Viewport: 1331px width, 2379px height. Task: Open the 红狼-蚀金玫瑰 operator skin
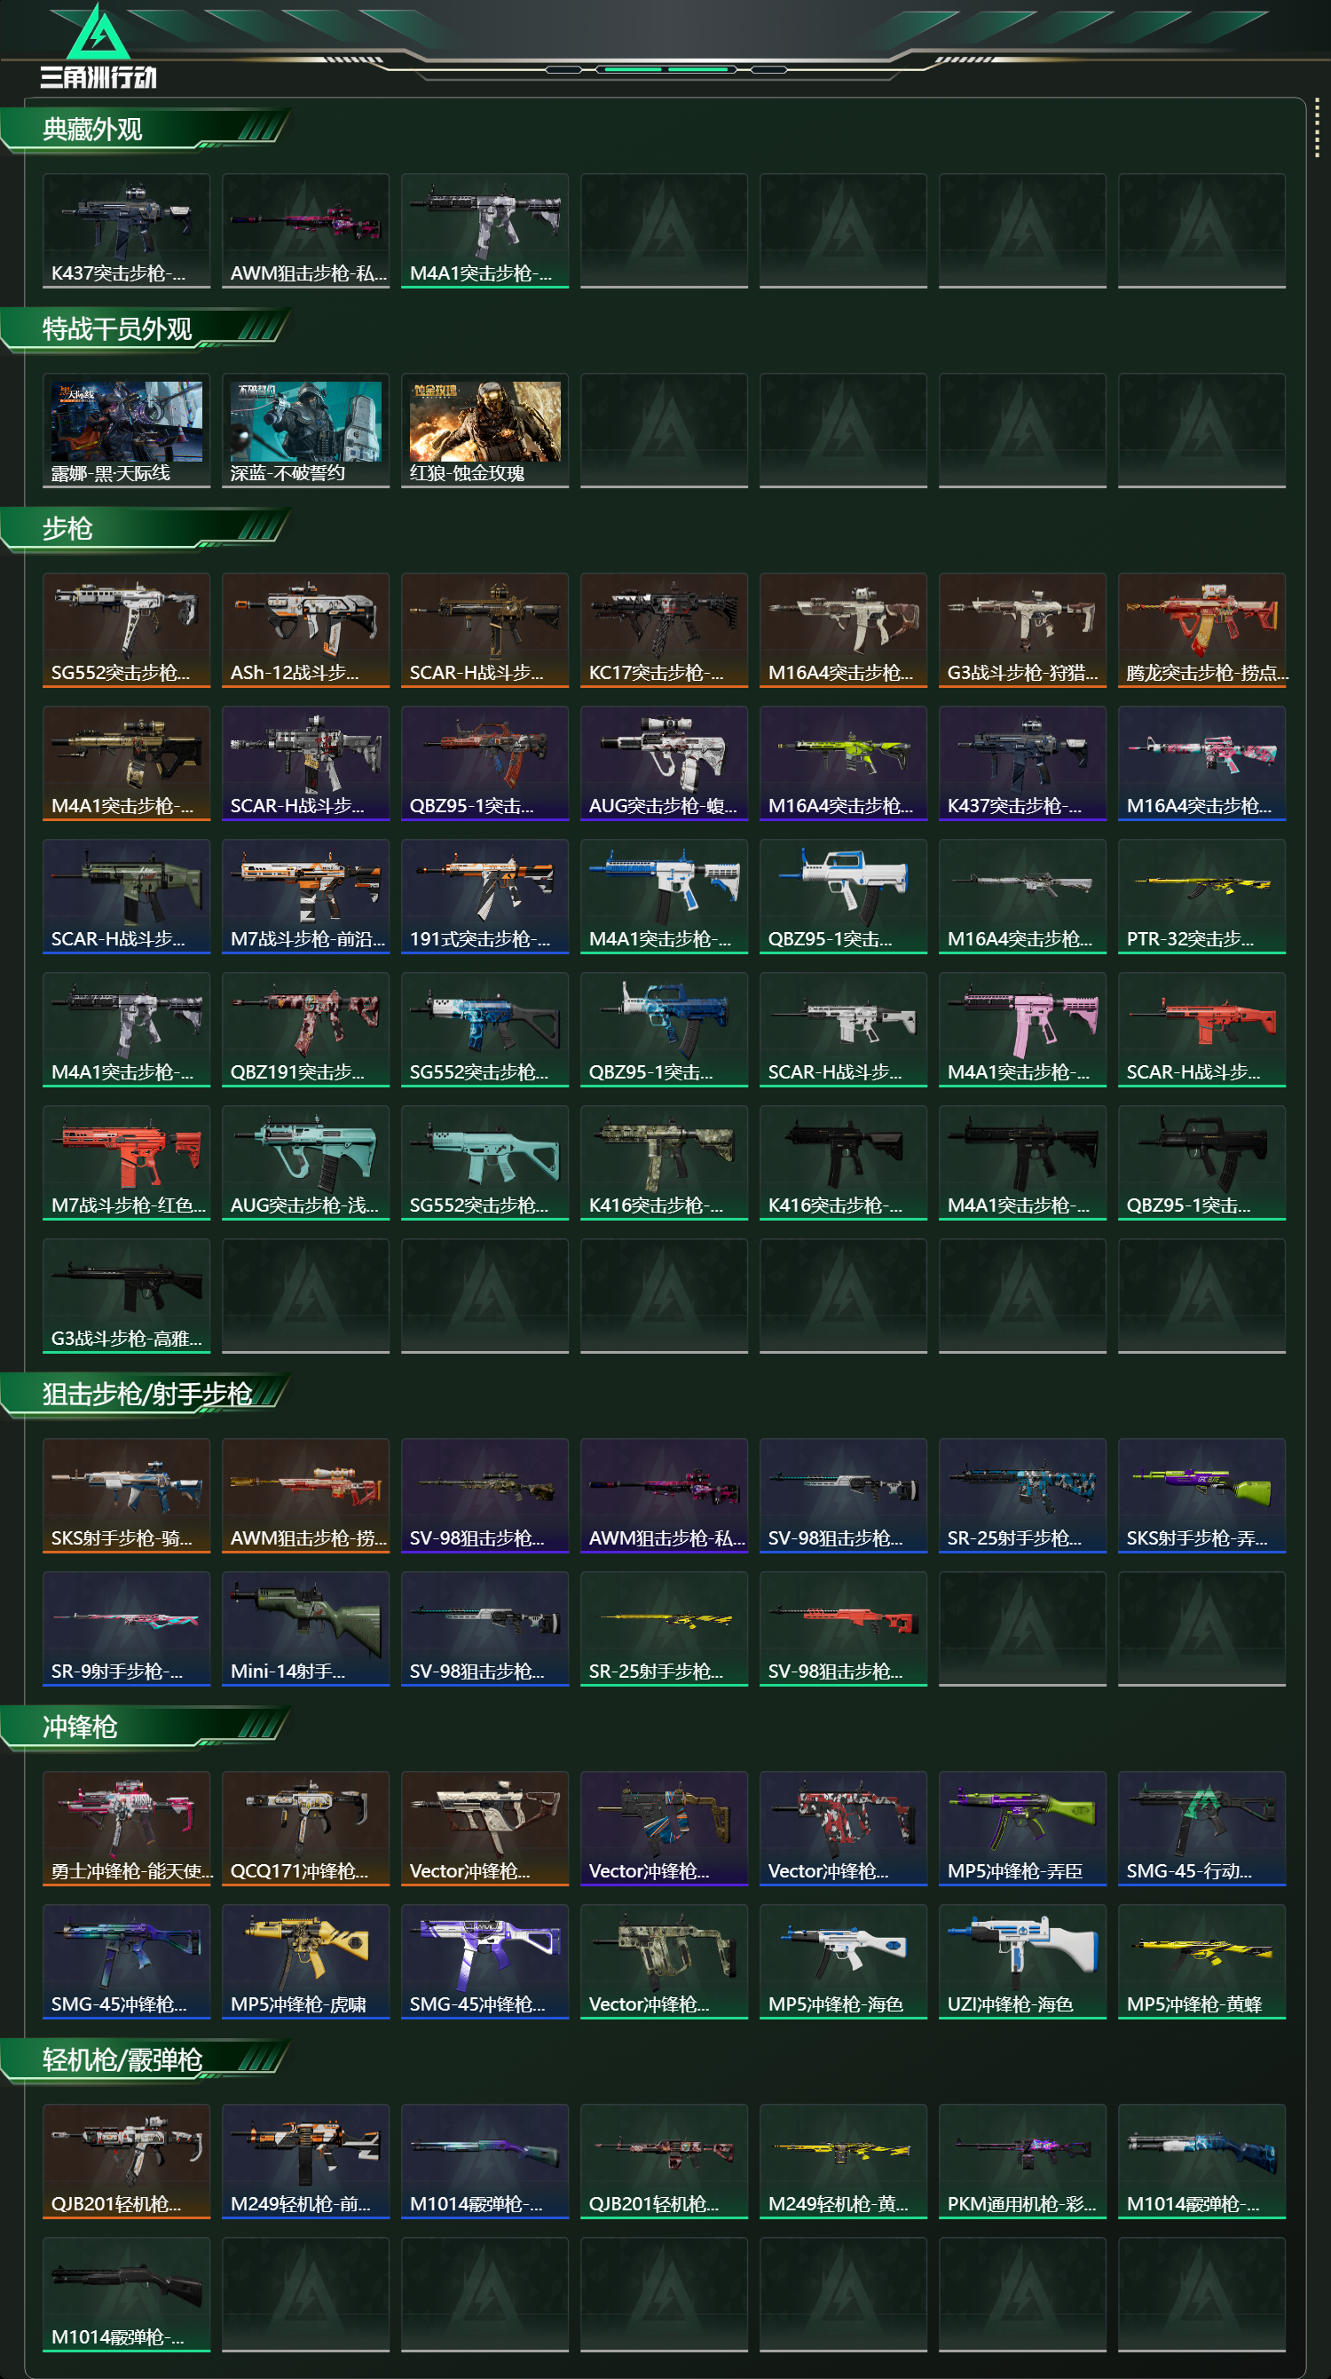(x=484, y=431)
